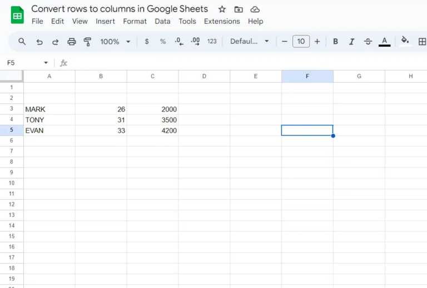This screenshot has width=427, height=288.
Task: Select row 3 header
Action: (x=12, y=109)
